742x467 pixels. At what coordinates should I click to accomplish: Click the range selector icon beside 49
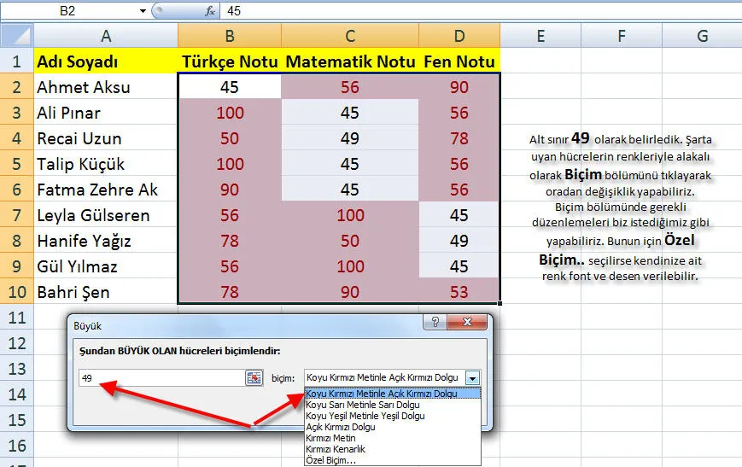pyautogui.click(x=254, y=377)
